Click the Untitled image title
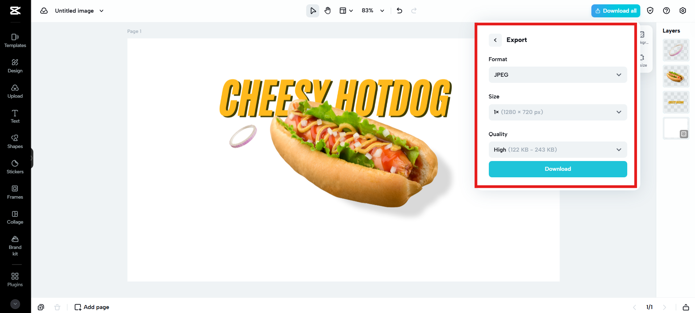 coord(74,11)
